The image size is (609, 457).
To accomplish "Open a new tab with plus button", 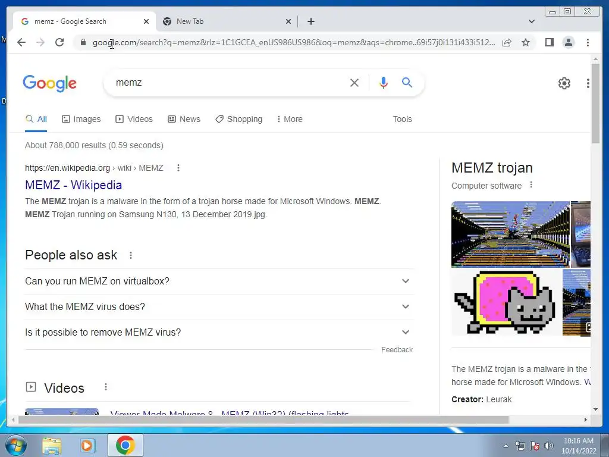I will [x=310, y=21].
